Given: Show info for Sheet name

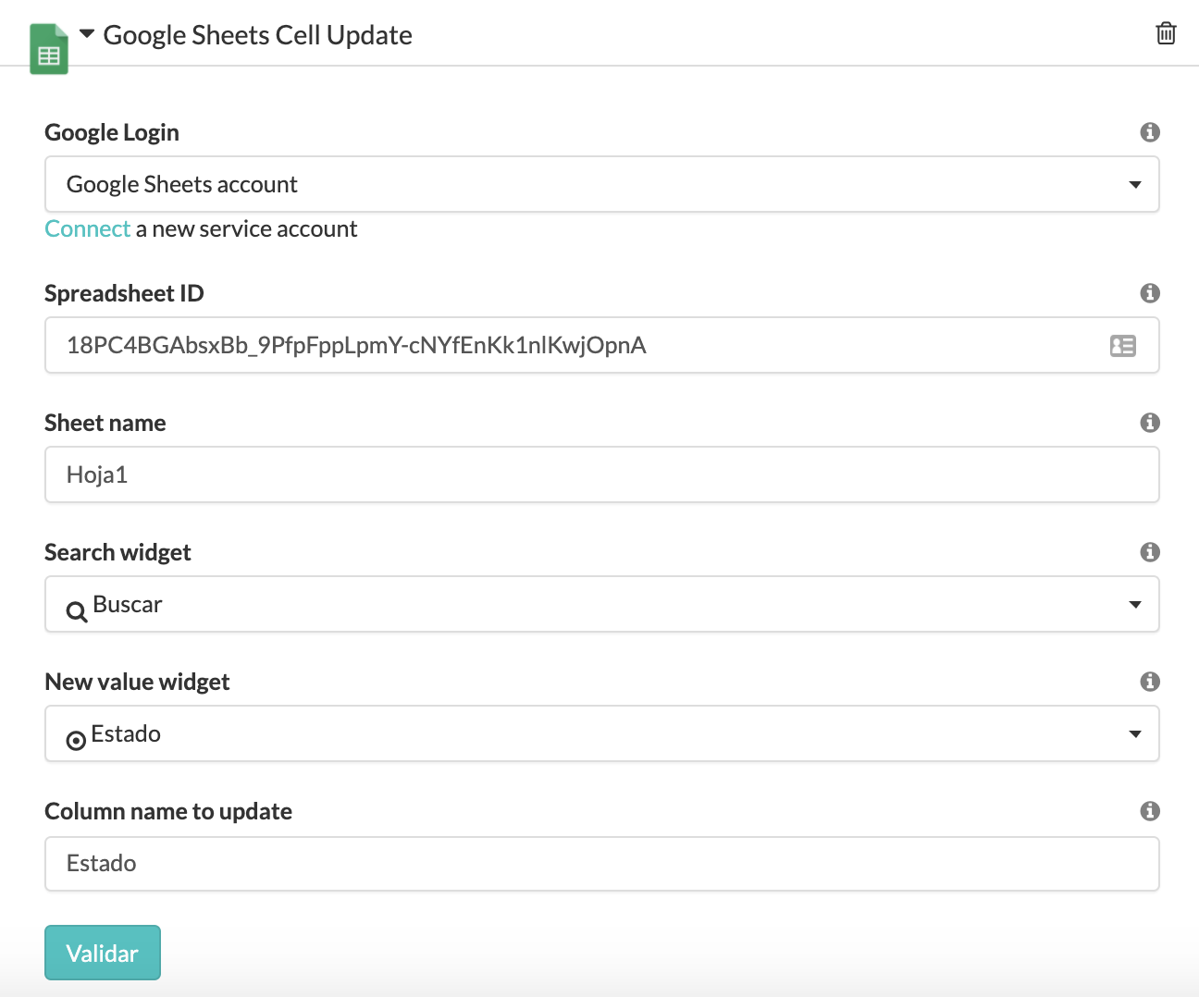Looking at the screenshot, I should pyautogui.click(x=1150, y=423).
